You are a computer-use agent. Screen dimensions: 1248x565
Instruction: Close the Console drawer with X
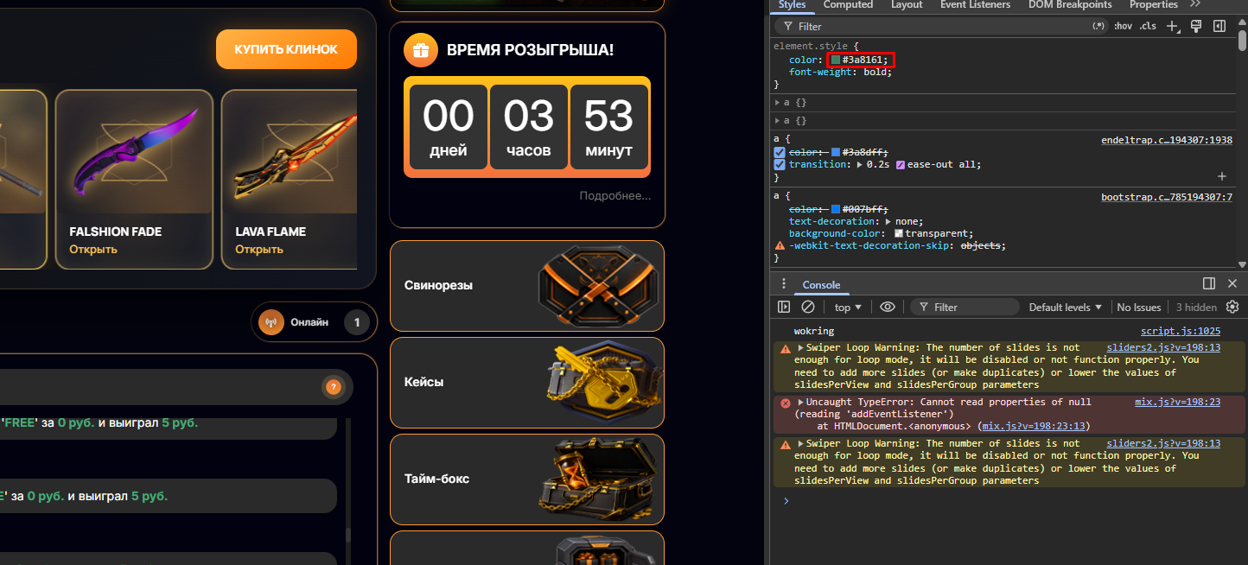click(1232, 283)
